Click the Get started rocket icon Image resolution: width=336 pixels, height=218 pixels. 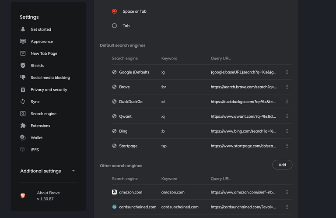(23, 29)
